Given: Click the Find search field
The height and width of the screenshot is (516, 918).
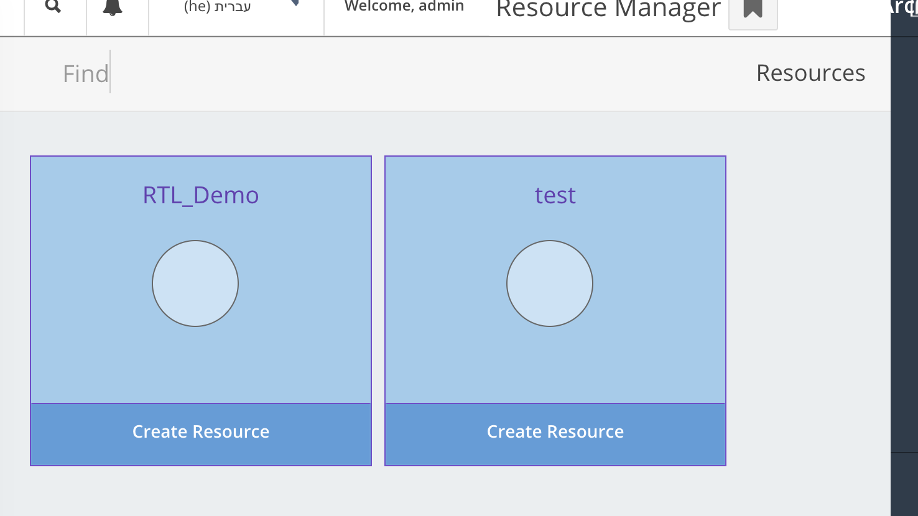Looking at the screenshot, I should point(85,73).
